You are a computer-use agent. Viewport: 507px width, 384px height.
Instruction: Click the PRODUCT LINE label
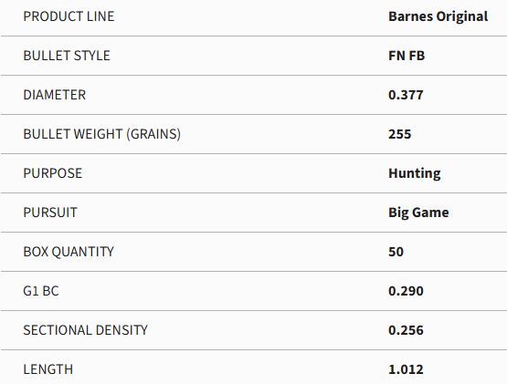(69, 16)
